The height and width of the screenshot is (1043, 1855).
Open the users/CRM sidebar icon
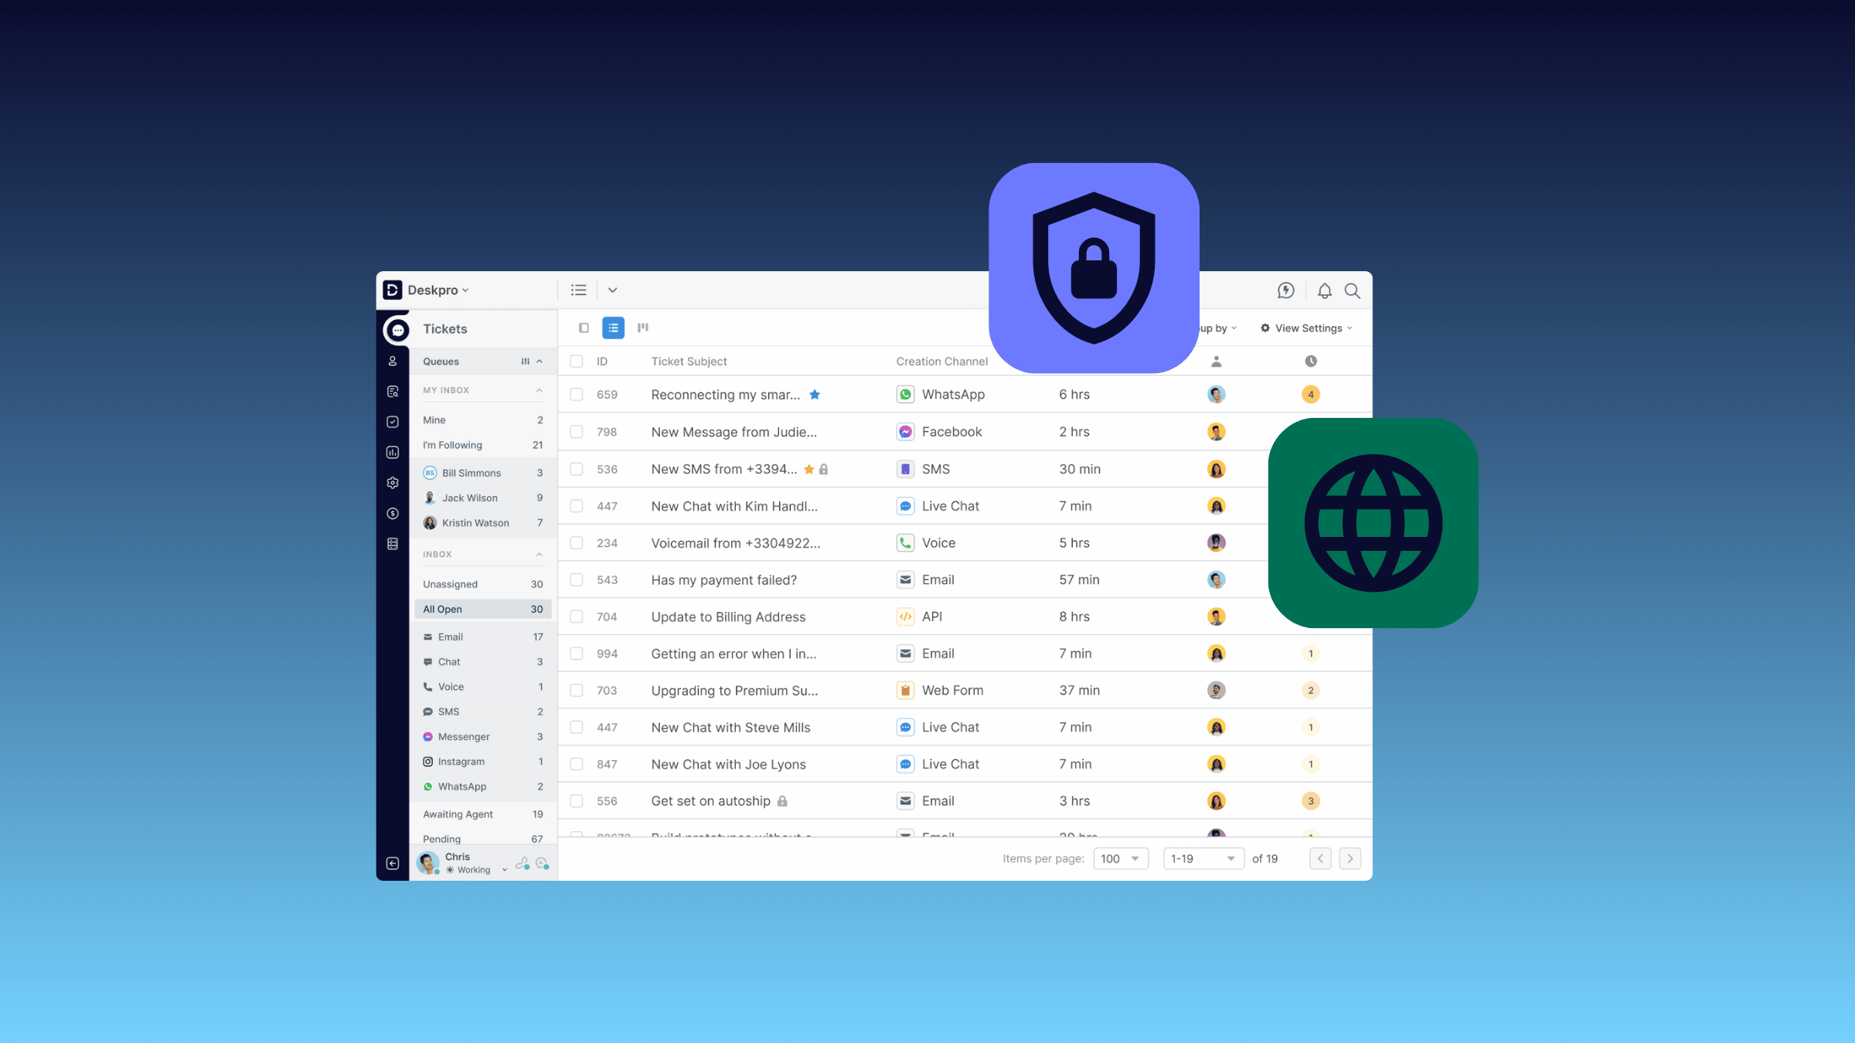click(x=393, y=361)
